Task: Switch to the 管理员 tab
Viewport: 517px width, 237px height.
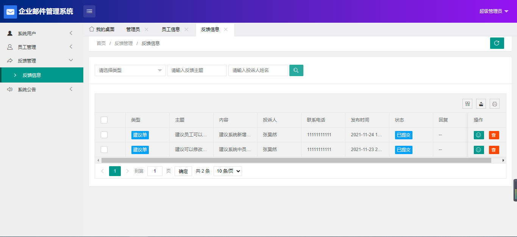Action: tap(133, 30)
